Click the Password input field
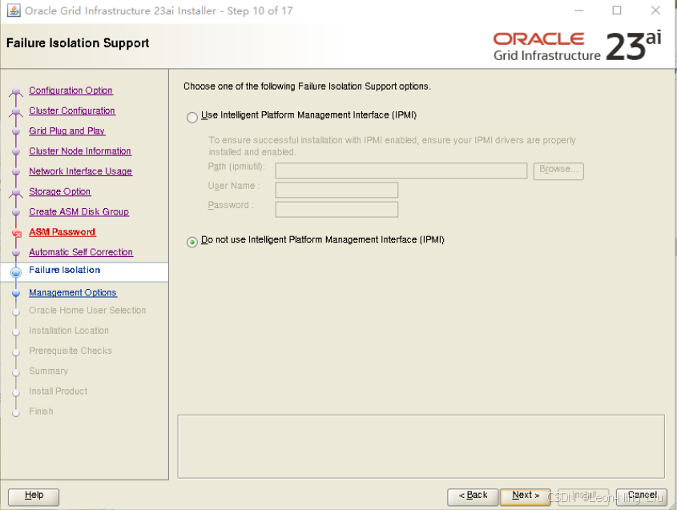Viewport: 677px width, 510px height. pos(336,209)
